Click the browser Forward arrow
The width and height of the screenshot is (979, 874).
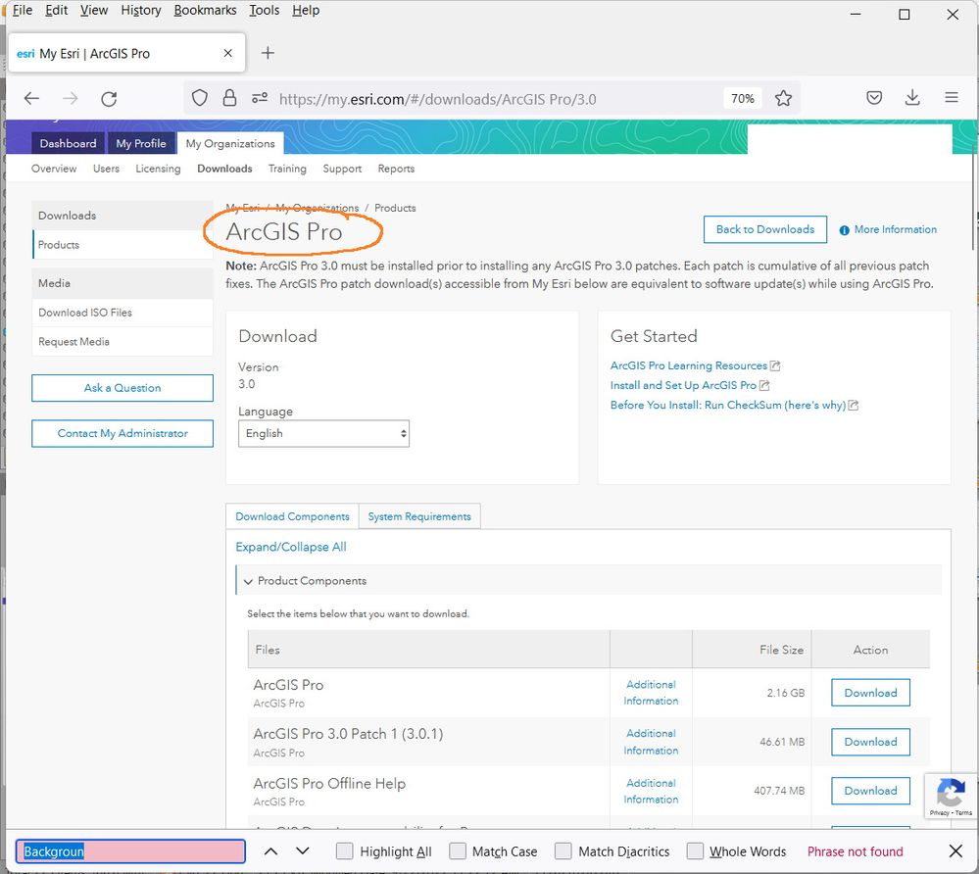[71, 98]
